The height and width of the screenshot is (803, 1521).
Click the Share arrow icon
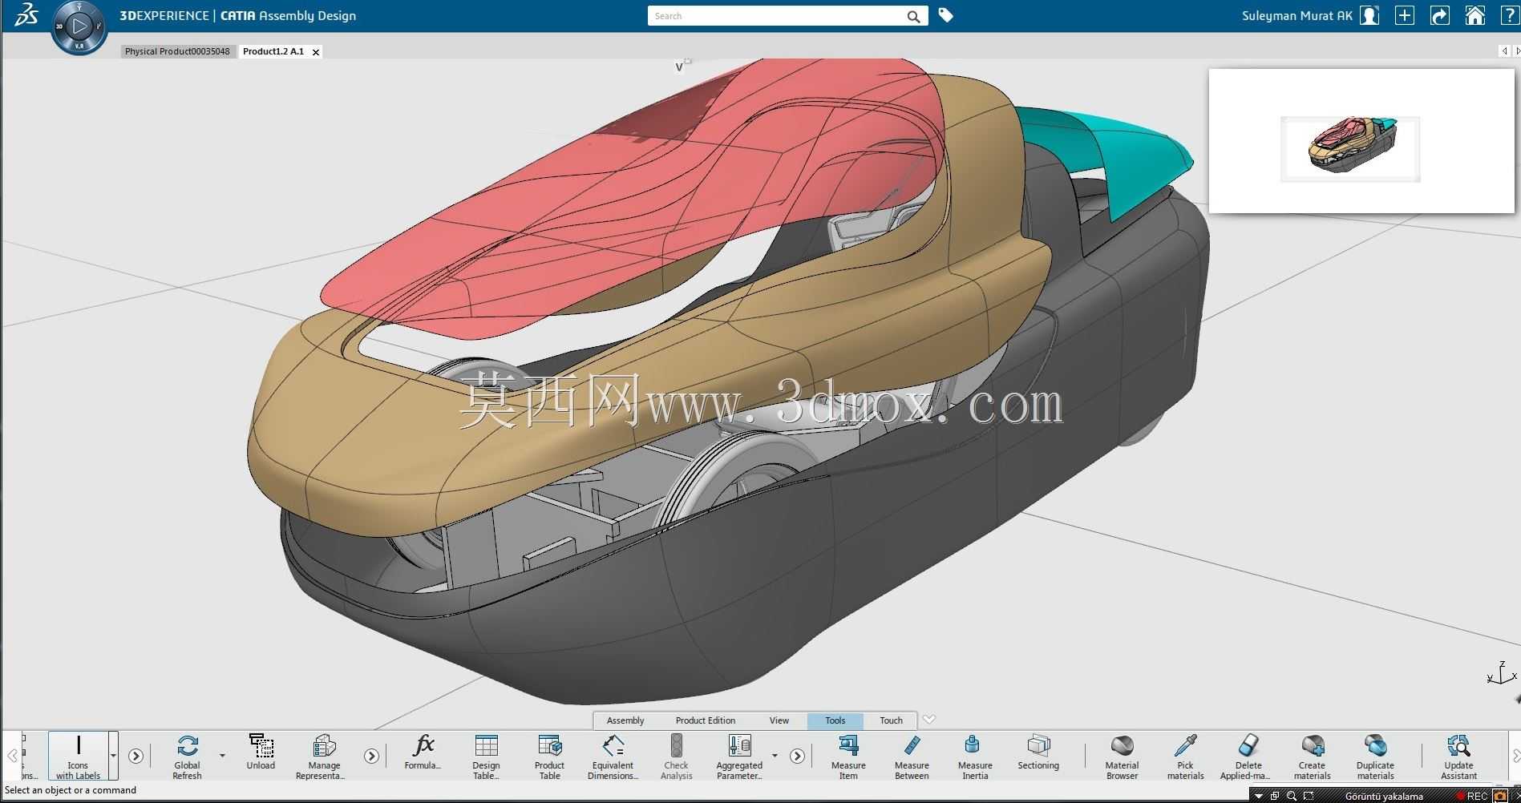(x=1440, y=15)
